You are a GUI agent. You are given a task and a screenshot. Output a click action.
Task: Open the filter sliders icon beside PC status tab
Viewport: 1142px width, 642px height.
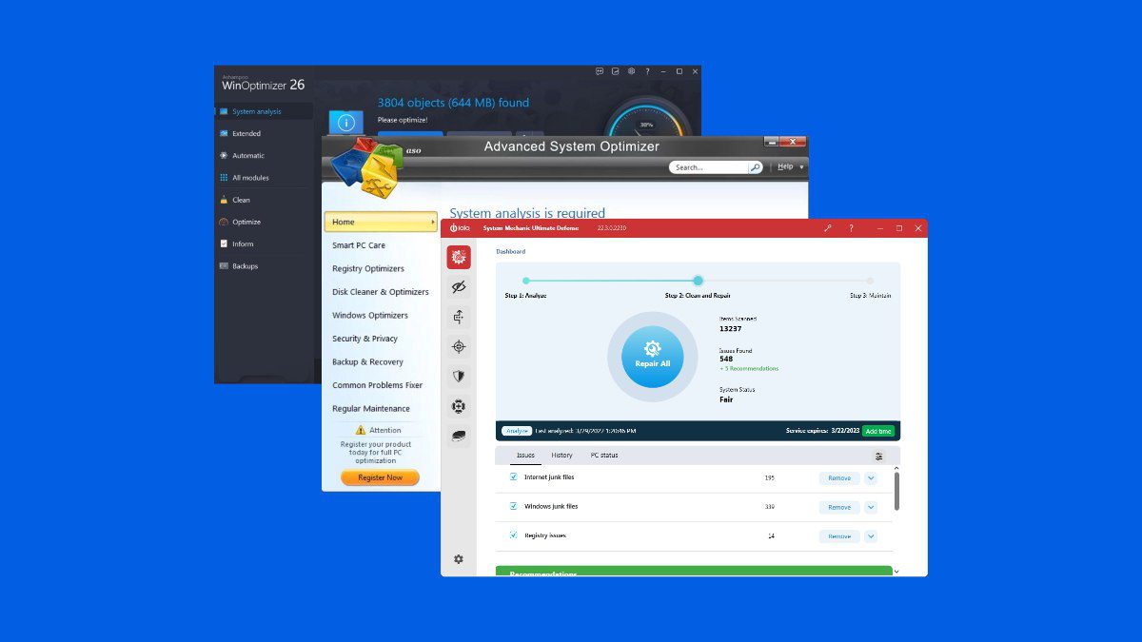(878, 456)
